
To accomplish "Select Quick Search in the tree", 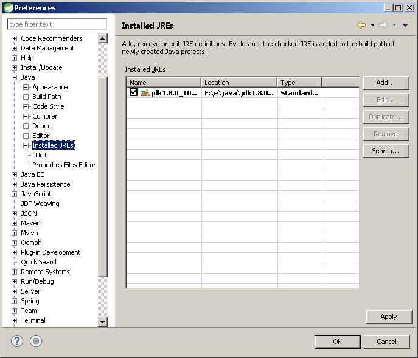I will pyautogui.click(x=40, y=262).
